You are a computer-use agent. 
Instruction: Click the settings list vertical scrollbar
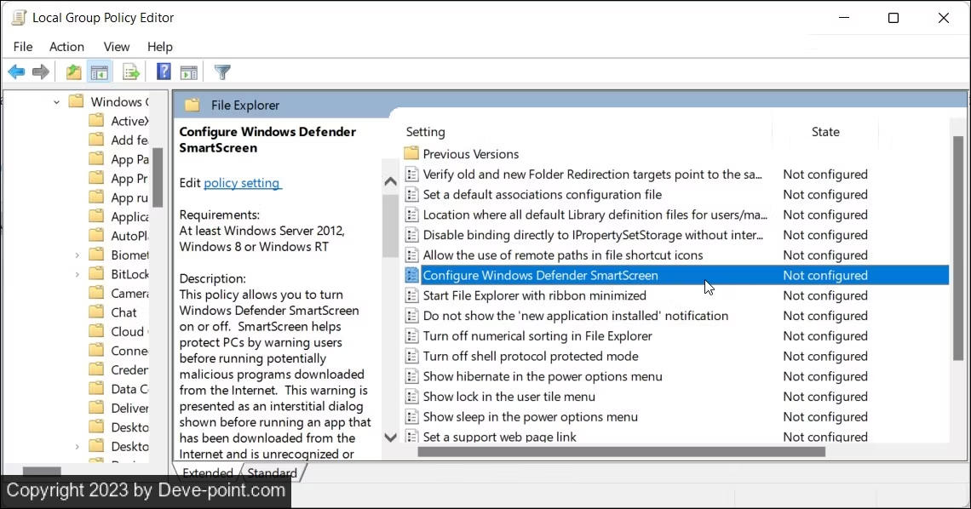[958, 248]
